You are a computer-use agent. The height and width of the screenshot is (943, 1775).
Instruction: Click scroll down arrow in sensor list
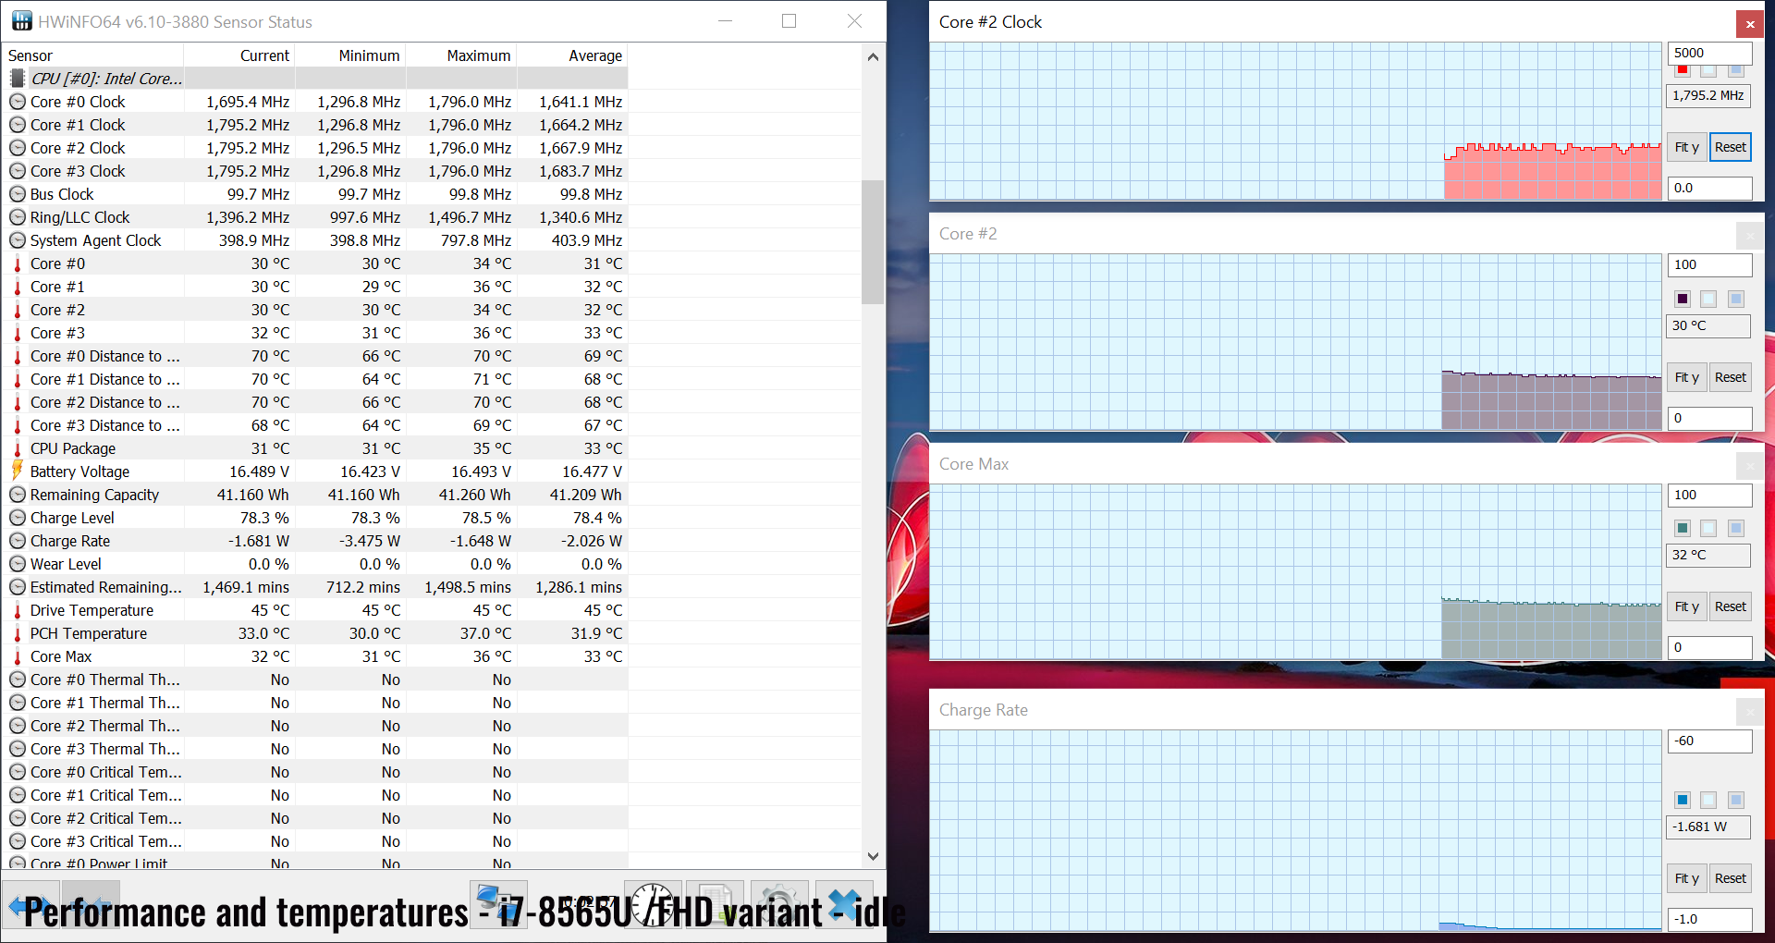click(x=873, y=856)
